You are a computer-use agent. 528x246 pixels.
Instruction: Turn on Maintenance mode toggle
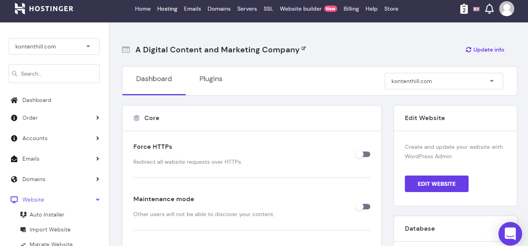(363, 207)
